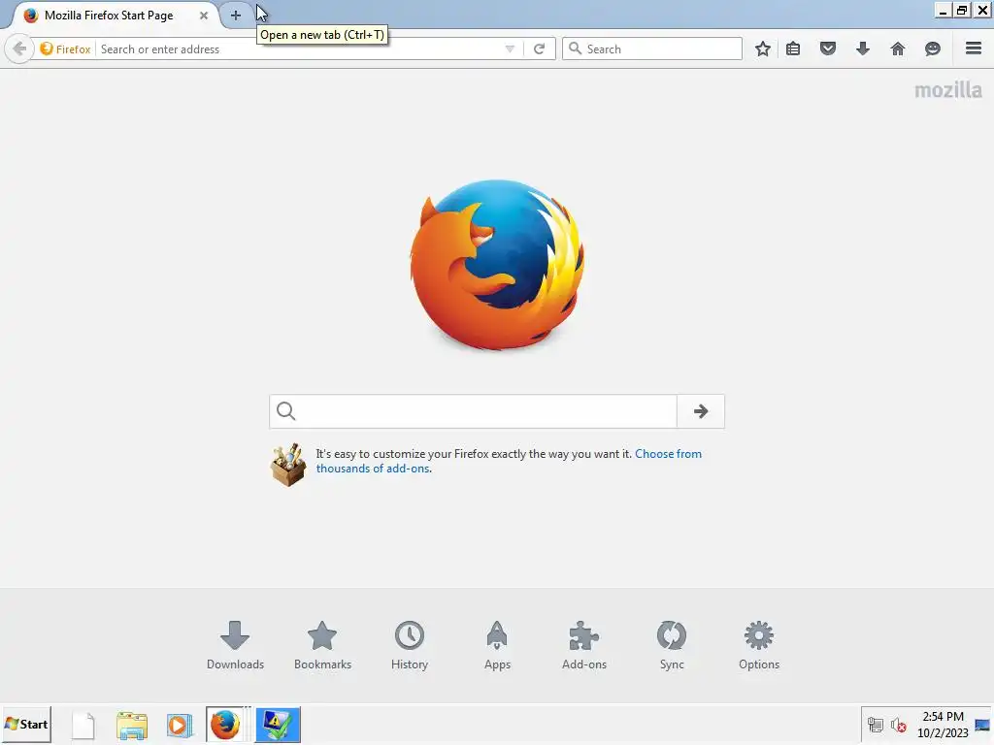Image resolution: width=994 pixels, height=745 pixels.
Task: Open the hamburger menu
Action: (974, 49)
